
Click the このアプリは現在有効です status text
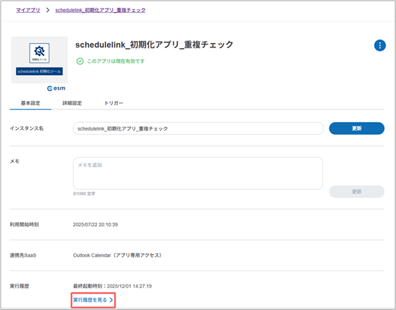tap(115, 61)
